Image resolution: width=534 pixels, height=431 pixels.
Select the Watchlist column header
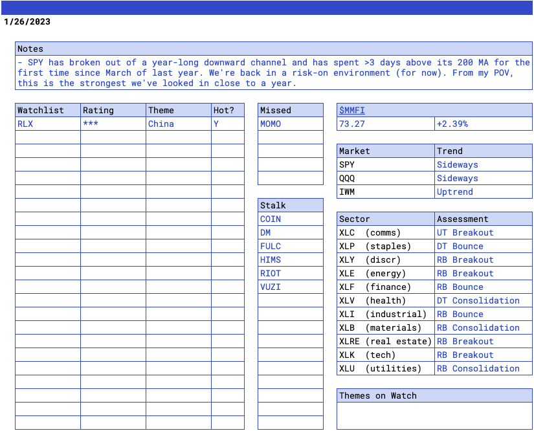(48, 110)
